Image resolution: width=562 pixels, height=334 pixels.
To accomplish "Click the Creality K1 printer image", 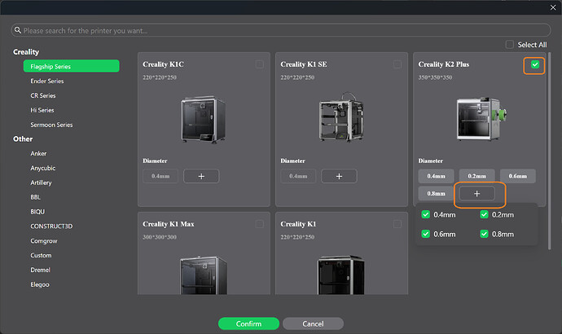I will click(x=340, y=275).
